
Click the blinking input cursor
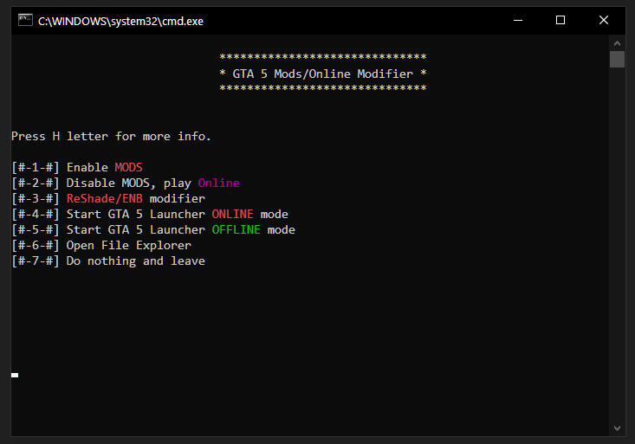pos(15,375)
